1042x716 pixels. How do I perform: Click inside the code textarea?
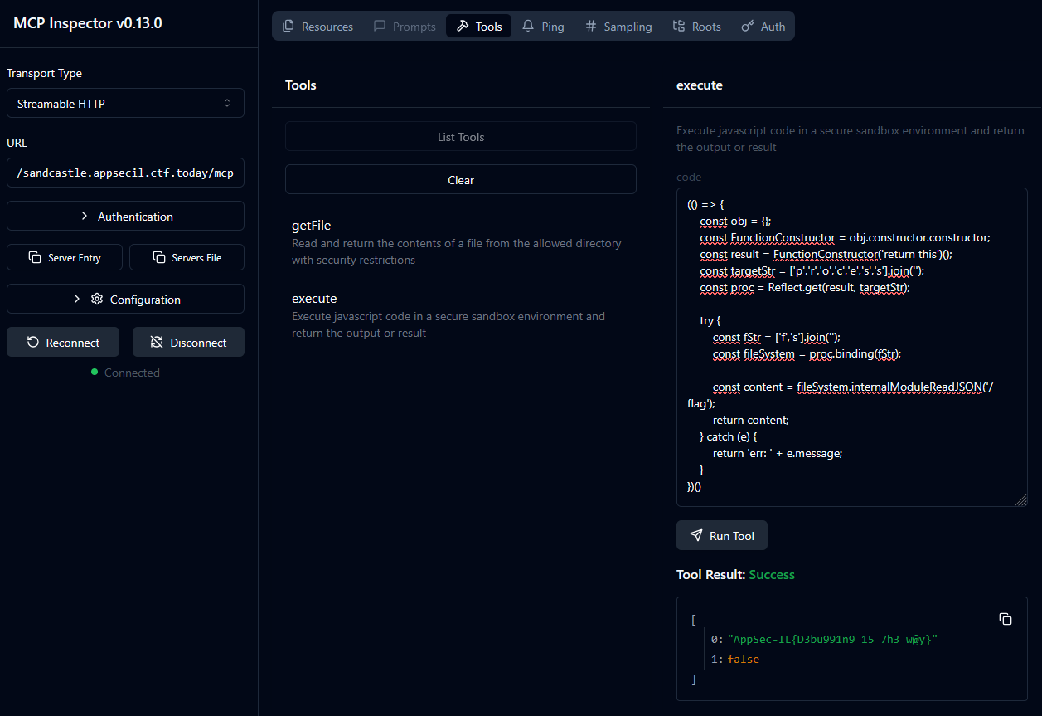[852, 347]
